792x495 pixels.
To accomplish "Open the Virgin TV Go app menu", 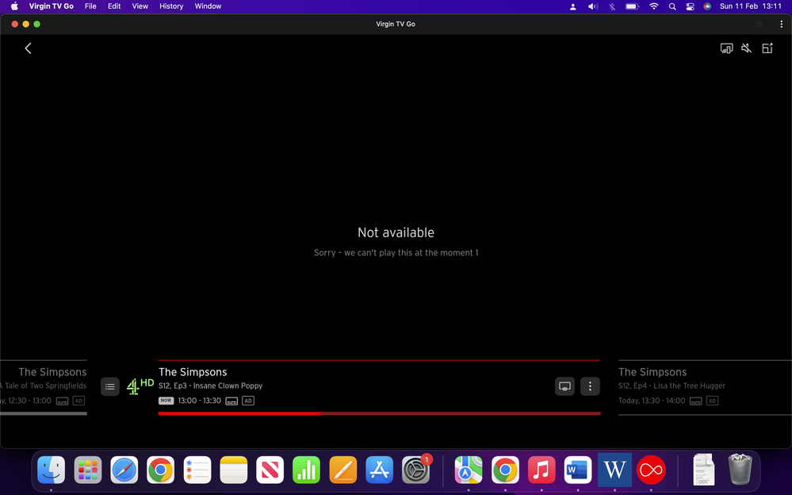I will point(51,6).
